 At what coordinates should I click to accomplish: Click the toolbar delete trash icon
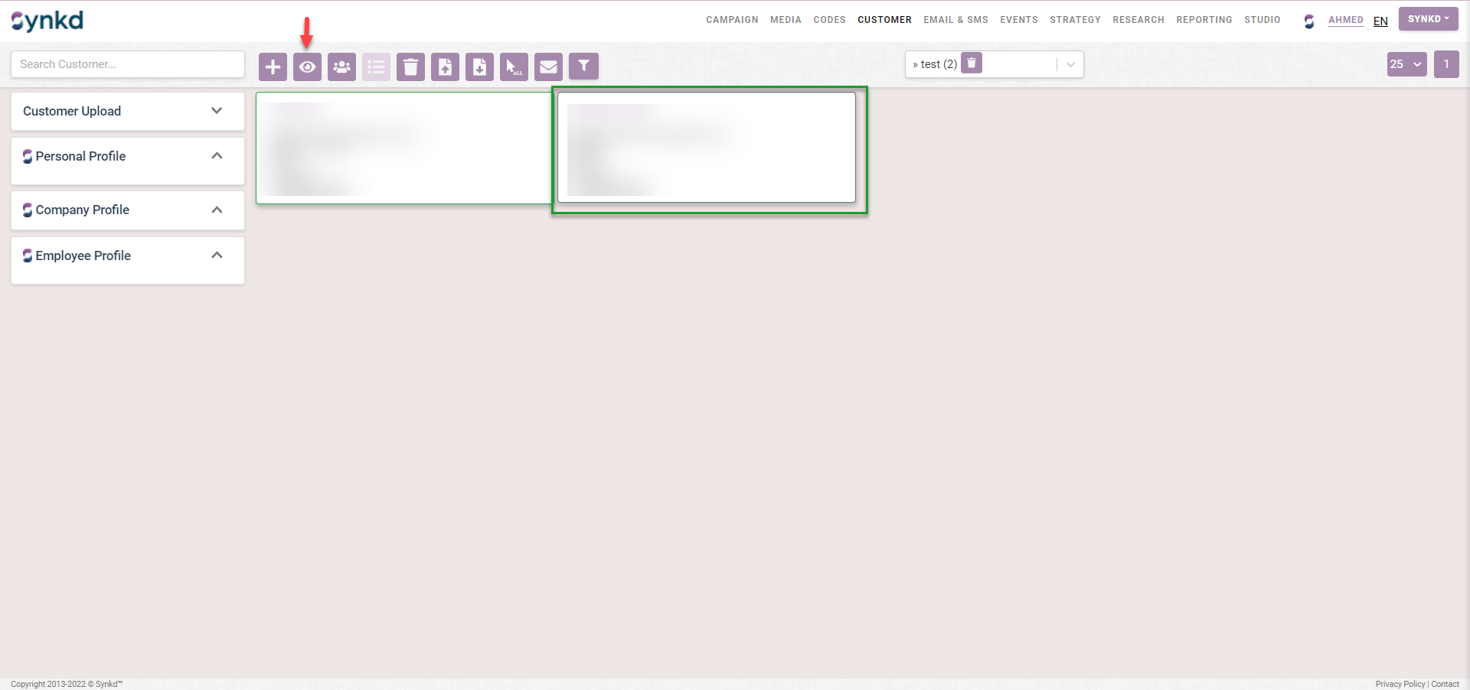pos(410,67)
